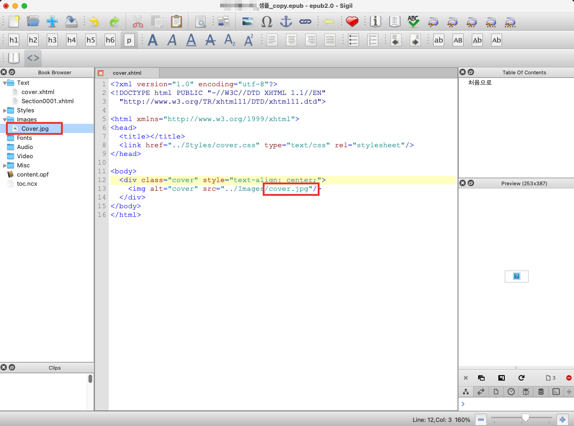The height and width of the screenshot is (426, 574).
Task: Paste from clipboard icon
Action: coord(176,21)
